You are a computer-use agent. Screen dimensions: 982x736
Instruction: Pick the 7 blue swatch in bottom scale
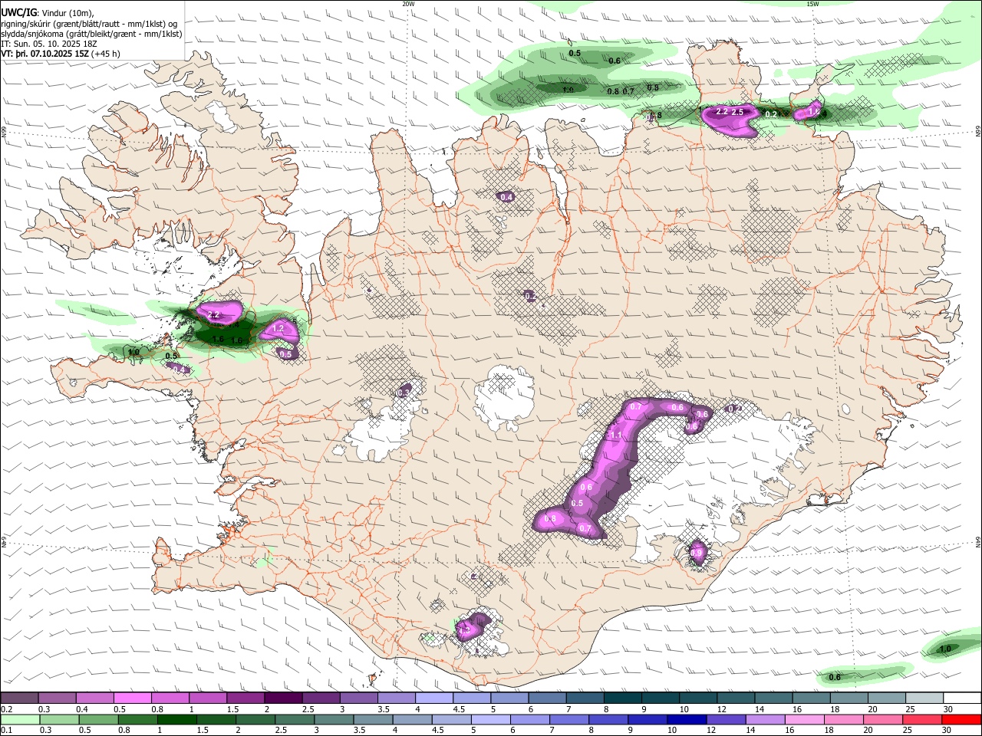click(569, 720)
